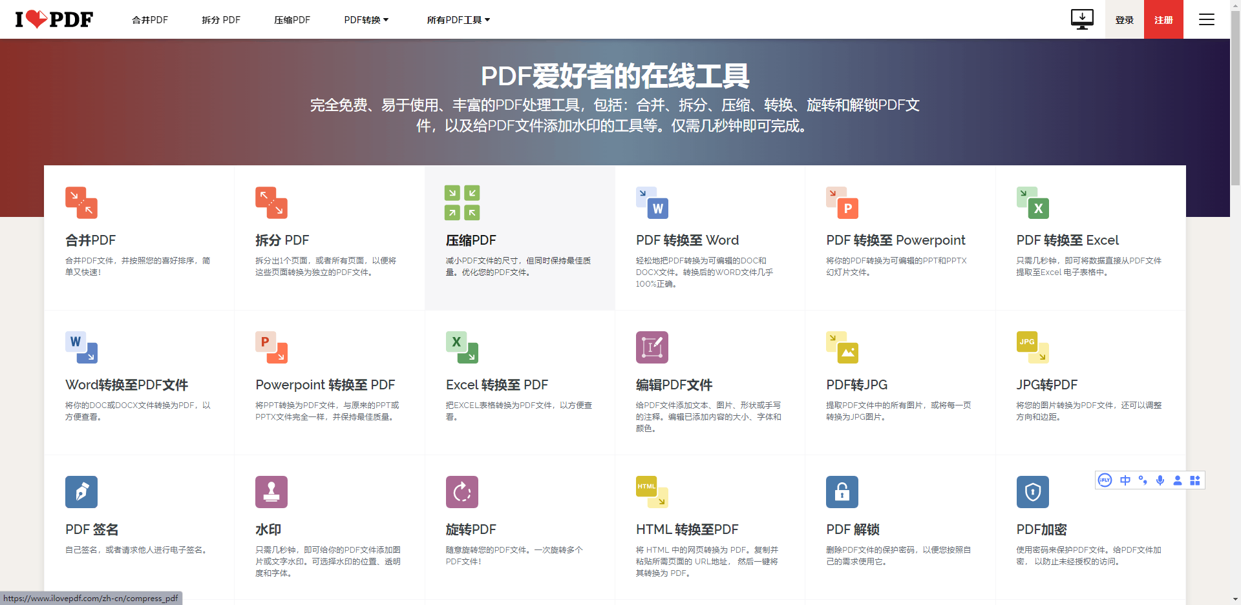
Task: Open the PDF 转换至 Word title link
Action: tap(687, 240)
